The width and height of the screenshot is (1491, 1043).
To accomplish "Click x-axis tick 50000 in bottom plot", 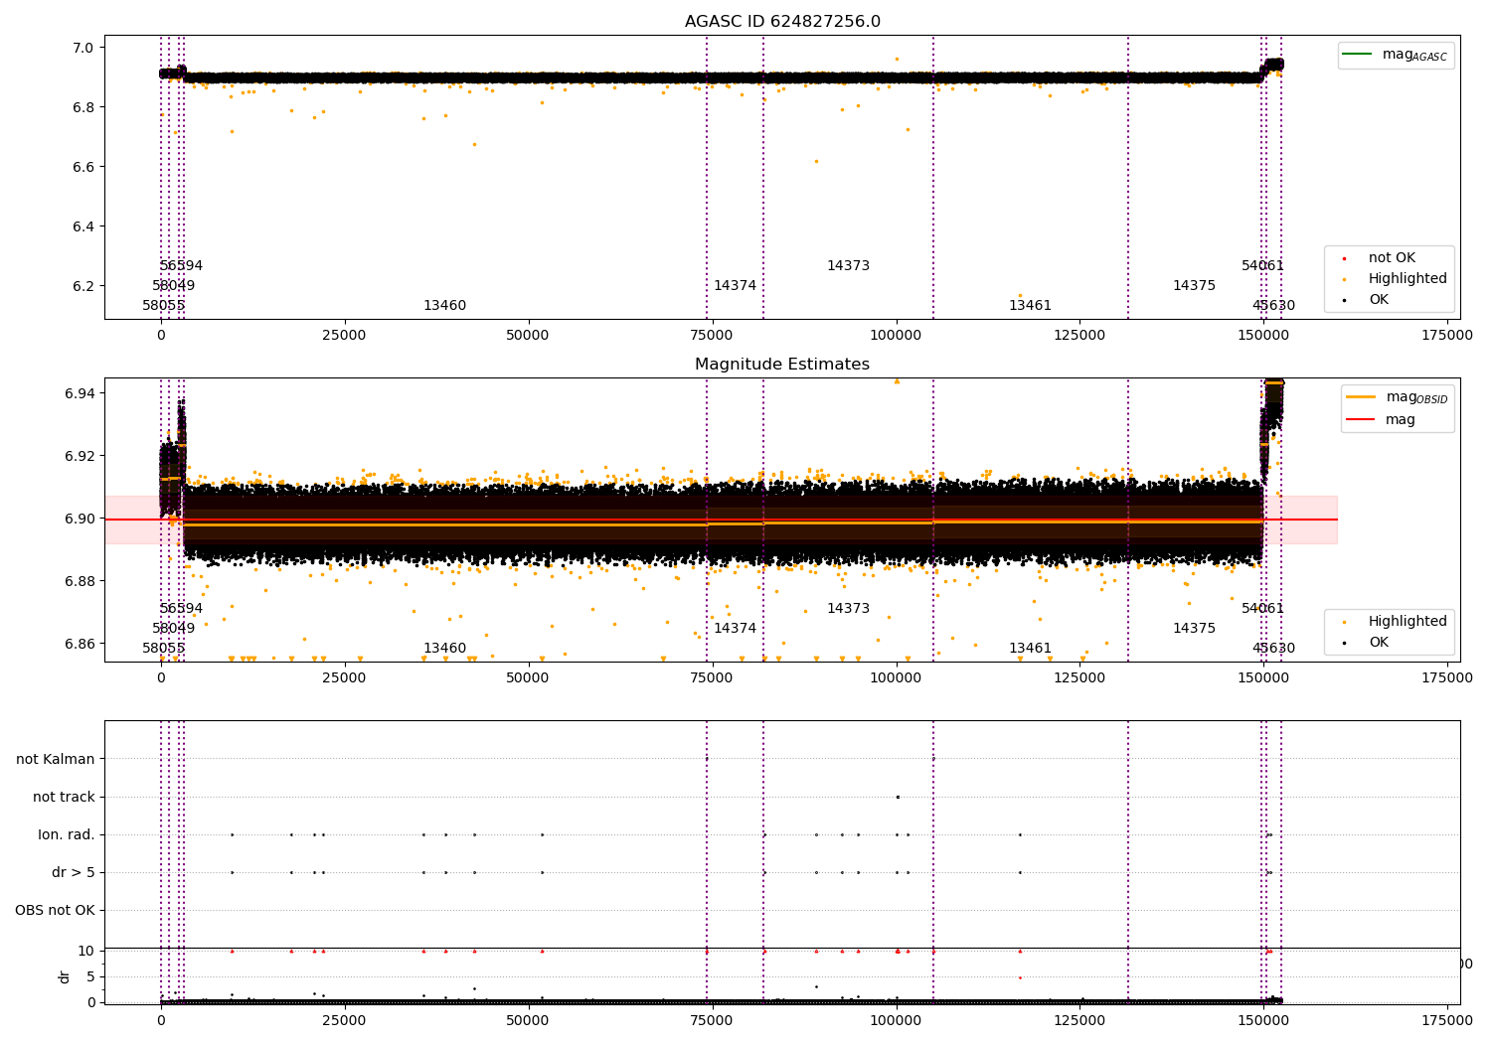I will (528, 1021).
